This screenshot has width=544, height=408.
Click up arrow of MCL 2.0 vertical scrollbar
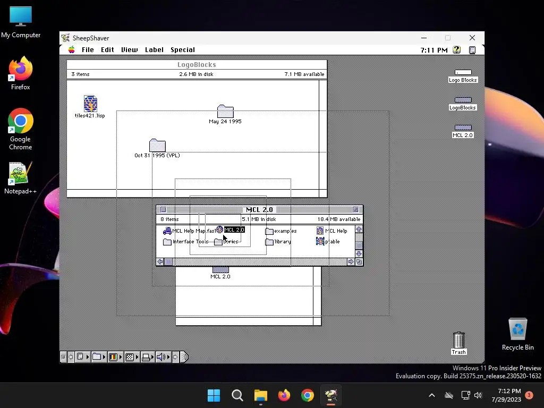click(359, 229)
